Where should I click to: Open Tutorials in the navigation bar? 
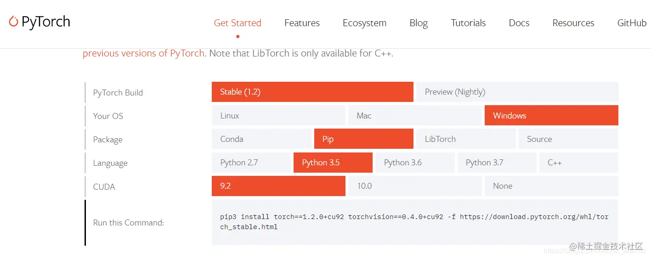point(468,23)
